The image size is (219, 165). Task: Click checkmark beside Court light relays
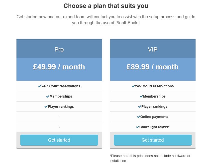pyautogui.click(x=138, y=127)
